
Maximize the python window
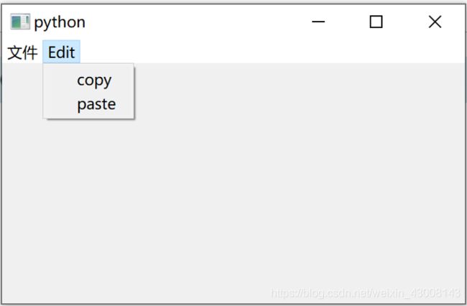coord(376,22)
